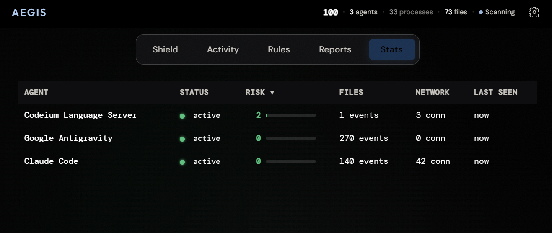The height and width of the screenshot is (233, 552).
Task: Click the Scanning status indicator
Action: (x=497, y=12)
